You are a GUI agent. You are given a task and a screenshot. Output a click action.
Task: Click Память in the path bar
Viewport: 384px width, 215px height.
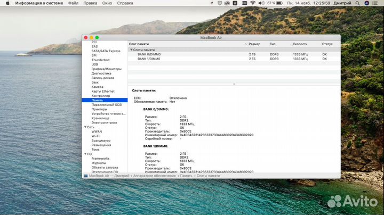186,176
